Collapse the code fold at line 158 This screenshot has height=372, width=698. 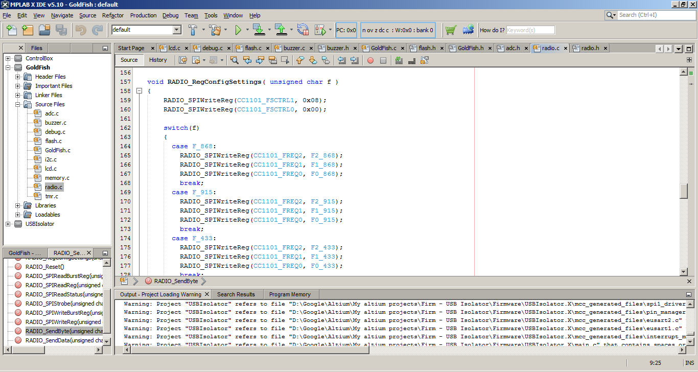(139, 91)
